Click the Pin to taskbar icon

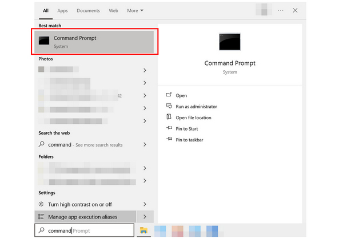click(x=169, y=140)
